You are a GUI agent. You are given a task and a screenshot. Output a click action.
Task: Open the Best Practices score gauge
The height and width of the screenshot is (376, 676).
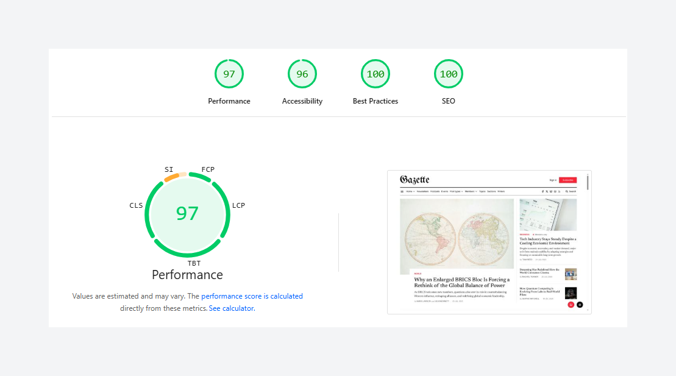pos(375,74)
